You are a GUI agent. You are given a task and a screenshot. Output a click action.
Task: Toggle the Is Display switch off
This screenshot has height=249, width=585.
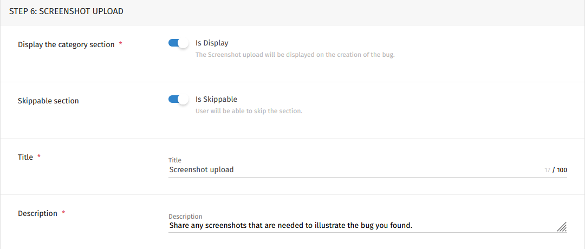[x=178, y=43]
